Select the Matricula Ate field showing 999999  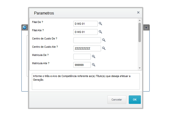82,65
